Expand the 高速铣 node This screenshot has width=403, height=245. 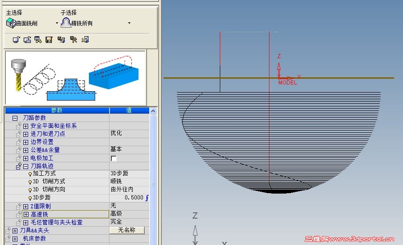[26, 214]
